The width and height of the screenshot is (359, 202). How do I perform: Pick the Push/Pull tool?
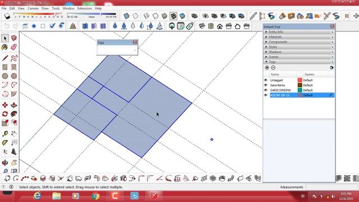(13, 105)
